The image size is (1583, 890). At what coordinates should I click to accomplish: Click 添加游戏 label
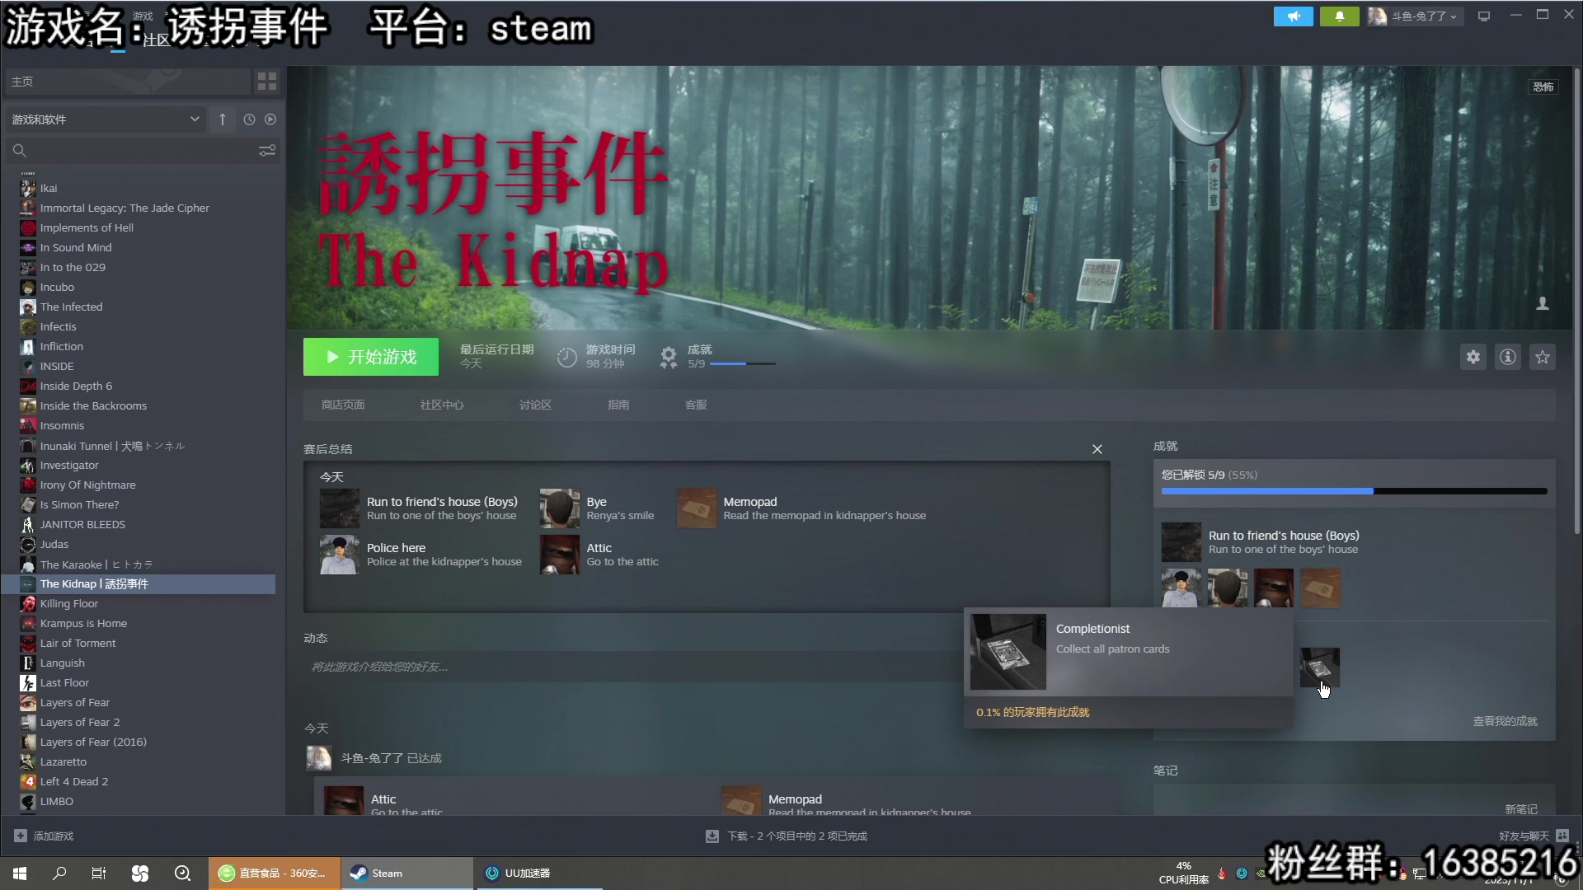[54, 836]
